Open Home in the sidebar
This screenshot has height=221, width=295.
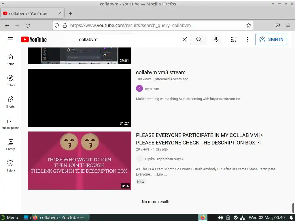pos(10,60)
